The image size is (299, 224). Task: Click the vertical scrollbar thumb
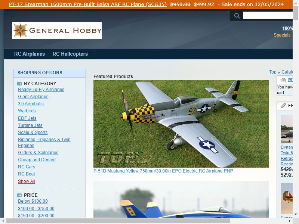coord(296,13)
